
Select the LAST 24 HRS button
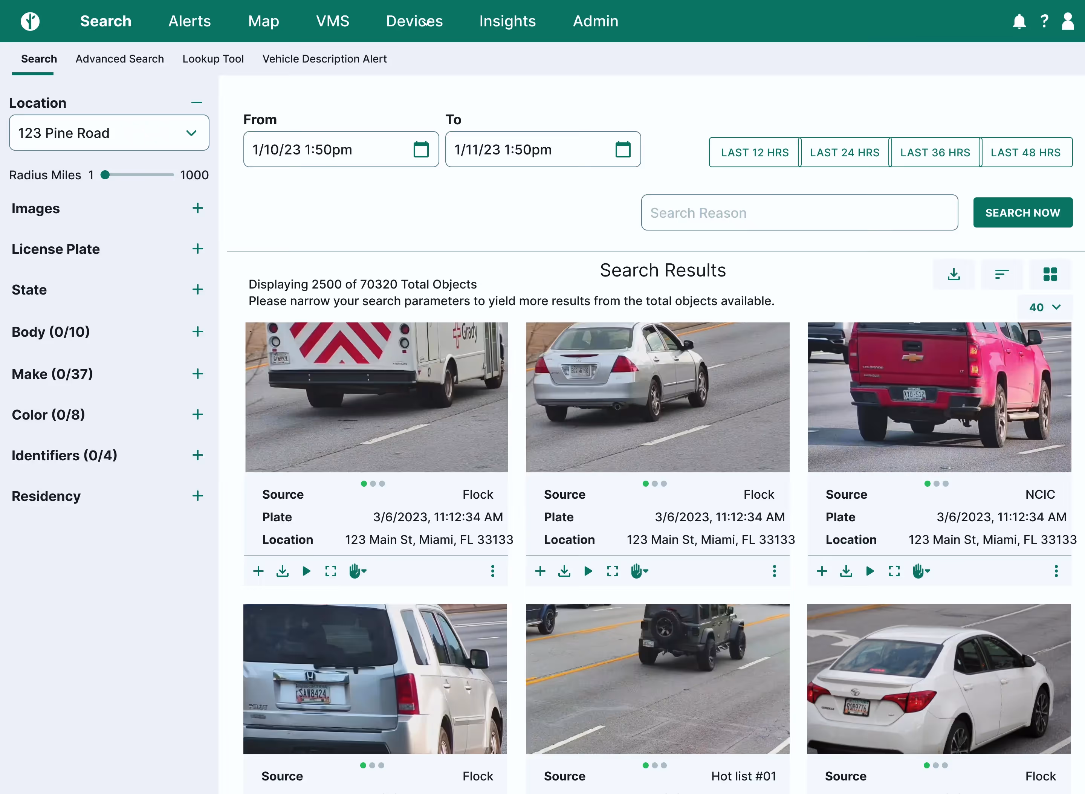click(x=844, y=153)
